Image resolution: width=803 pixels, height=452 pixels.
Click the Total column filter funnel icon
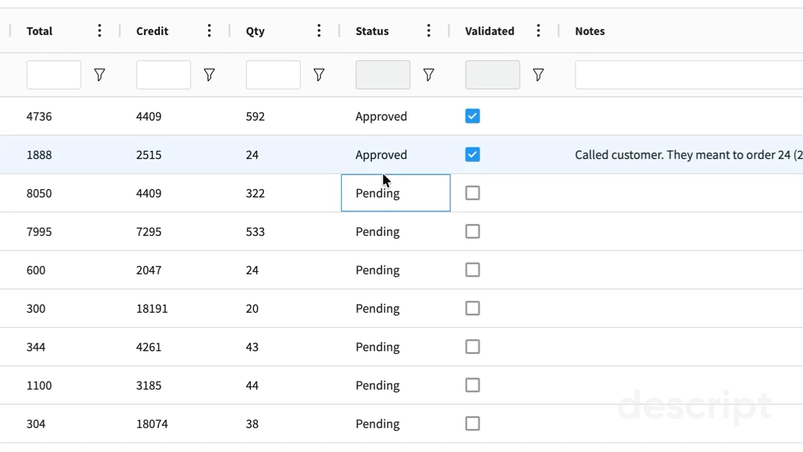click(x=99, y=75)
